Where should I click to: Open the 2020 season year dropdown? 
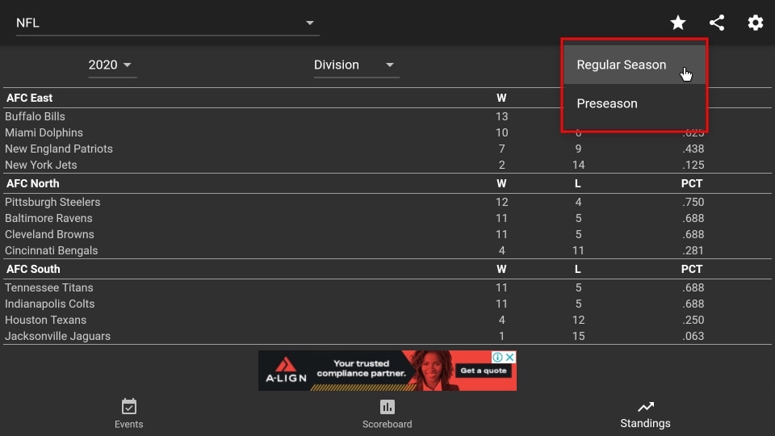(111, 65)
